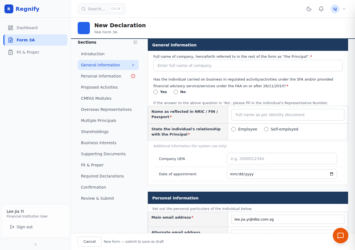Open calendar picker for Date of appointment
355x250 pixels.
point(331,174)
